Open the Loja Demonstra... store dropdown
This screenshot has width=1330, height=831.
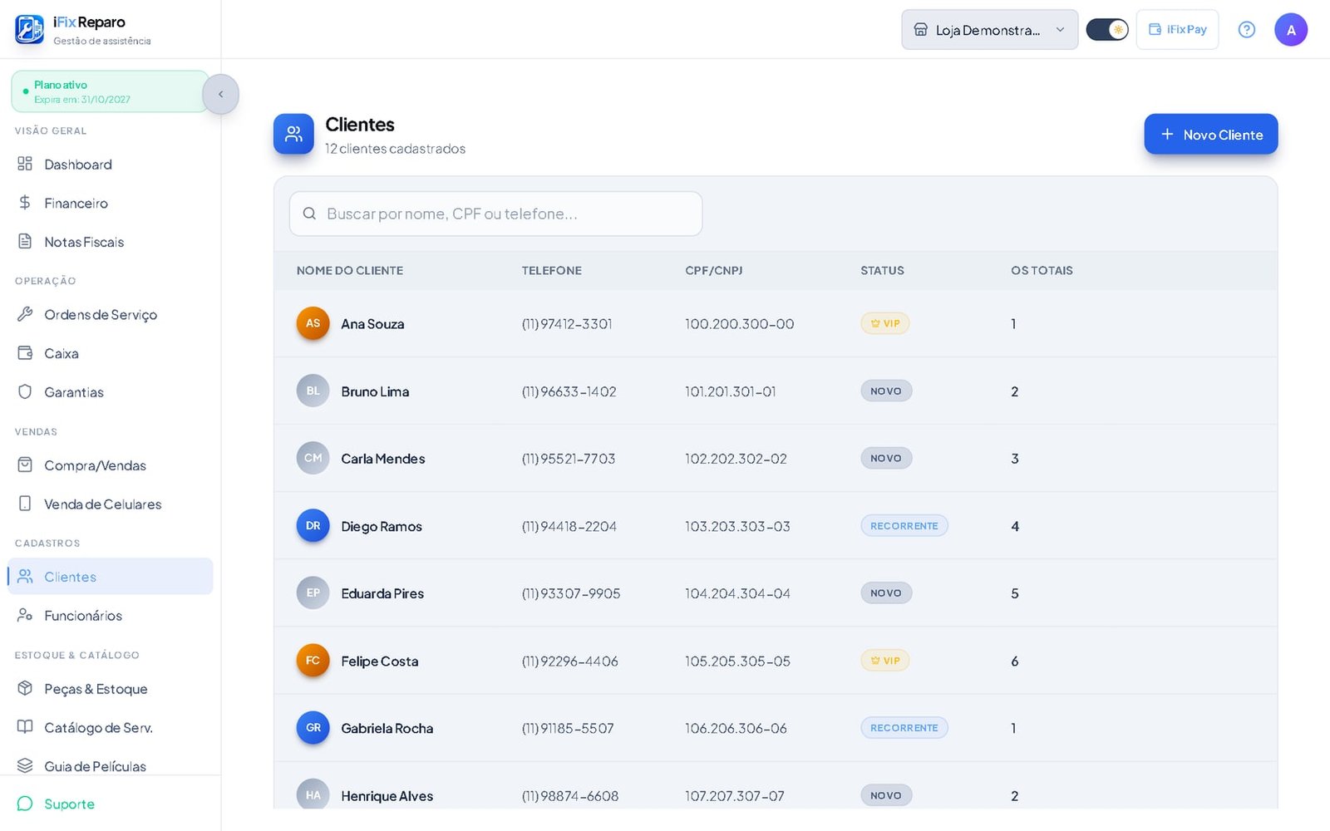point(989,30)
